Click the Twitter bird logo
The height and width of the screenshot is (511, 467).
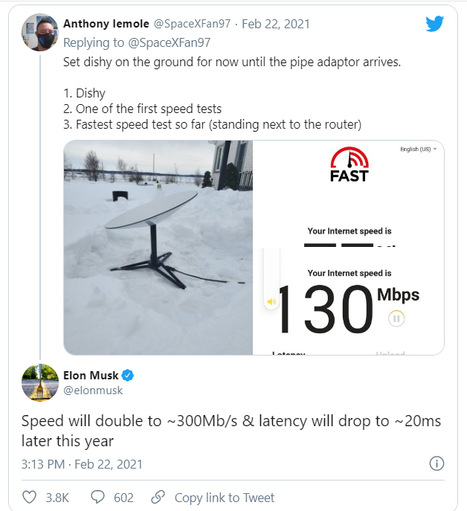pos(435,24)
